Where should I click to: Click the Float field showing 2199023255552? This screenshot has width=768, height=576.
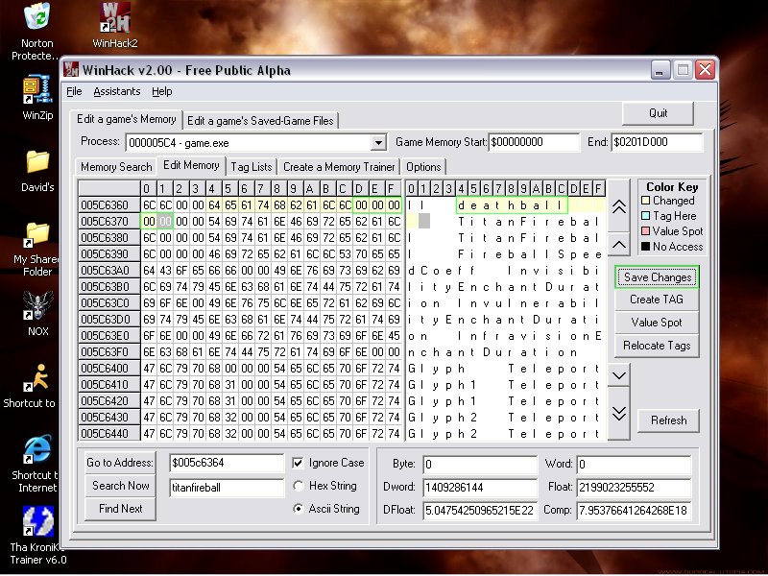coord(634,487)
